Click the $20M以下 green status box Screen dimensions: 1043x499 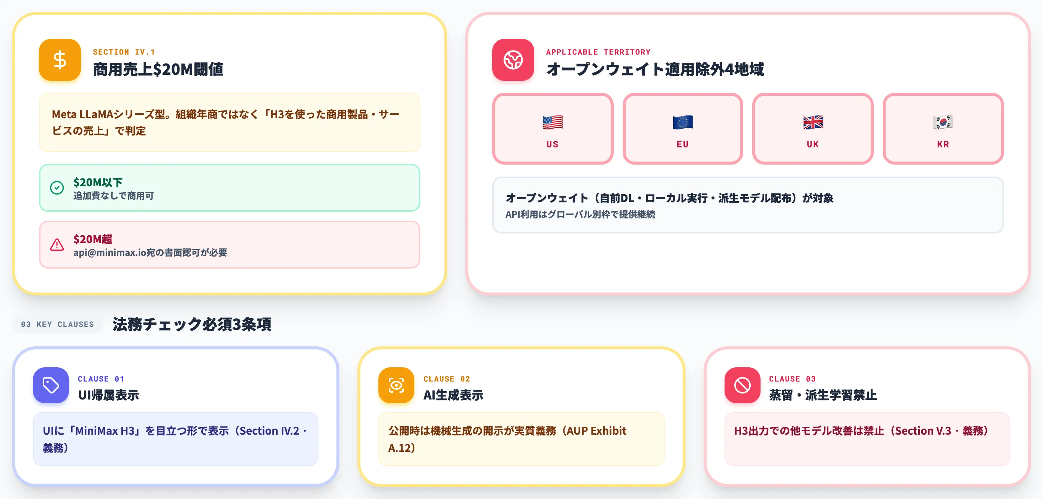pyautogui.click(x=230, y=188)
